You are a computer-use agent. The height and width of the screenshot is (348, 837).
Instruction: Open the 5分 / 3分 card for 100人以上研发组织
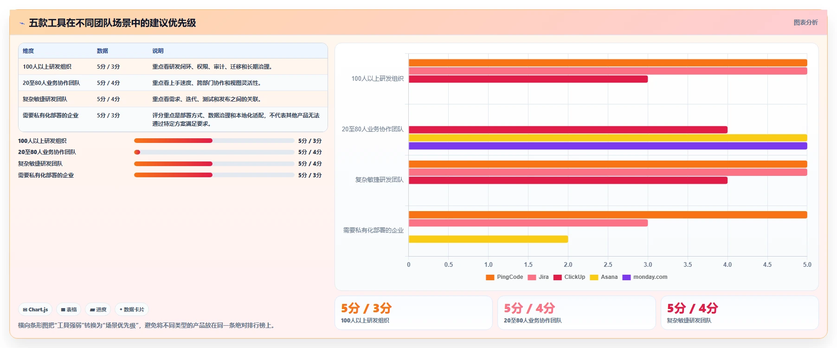coord(413,313)
